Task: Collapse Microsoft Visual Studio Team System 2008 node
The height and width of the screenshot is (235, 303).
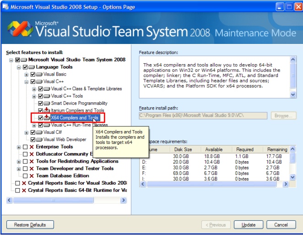Action: [11, 60]
